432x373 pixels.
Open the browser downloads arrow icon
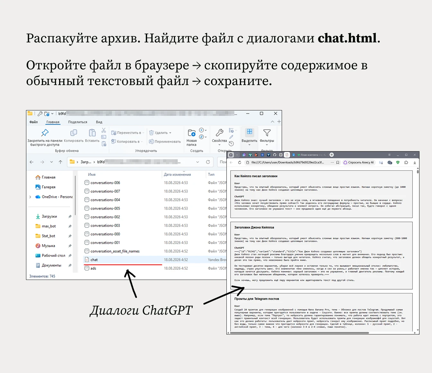(x=415, y=162)
